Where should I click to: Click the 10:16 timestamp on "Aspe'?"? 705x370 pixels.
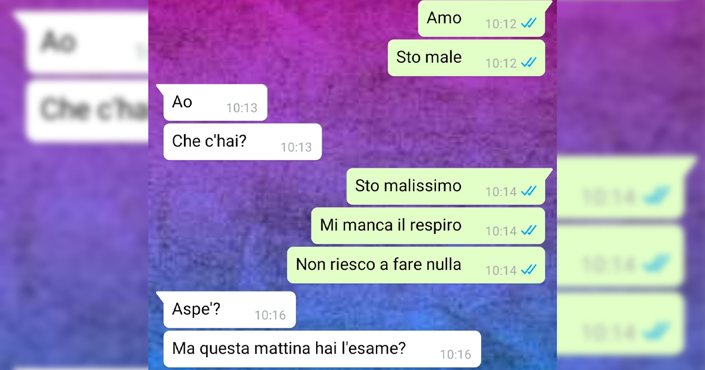[270, 315]
